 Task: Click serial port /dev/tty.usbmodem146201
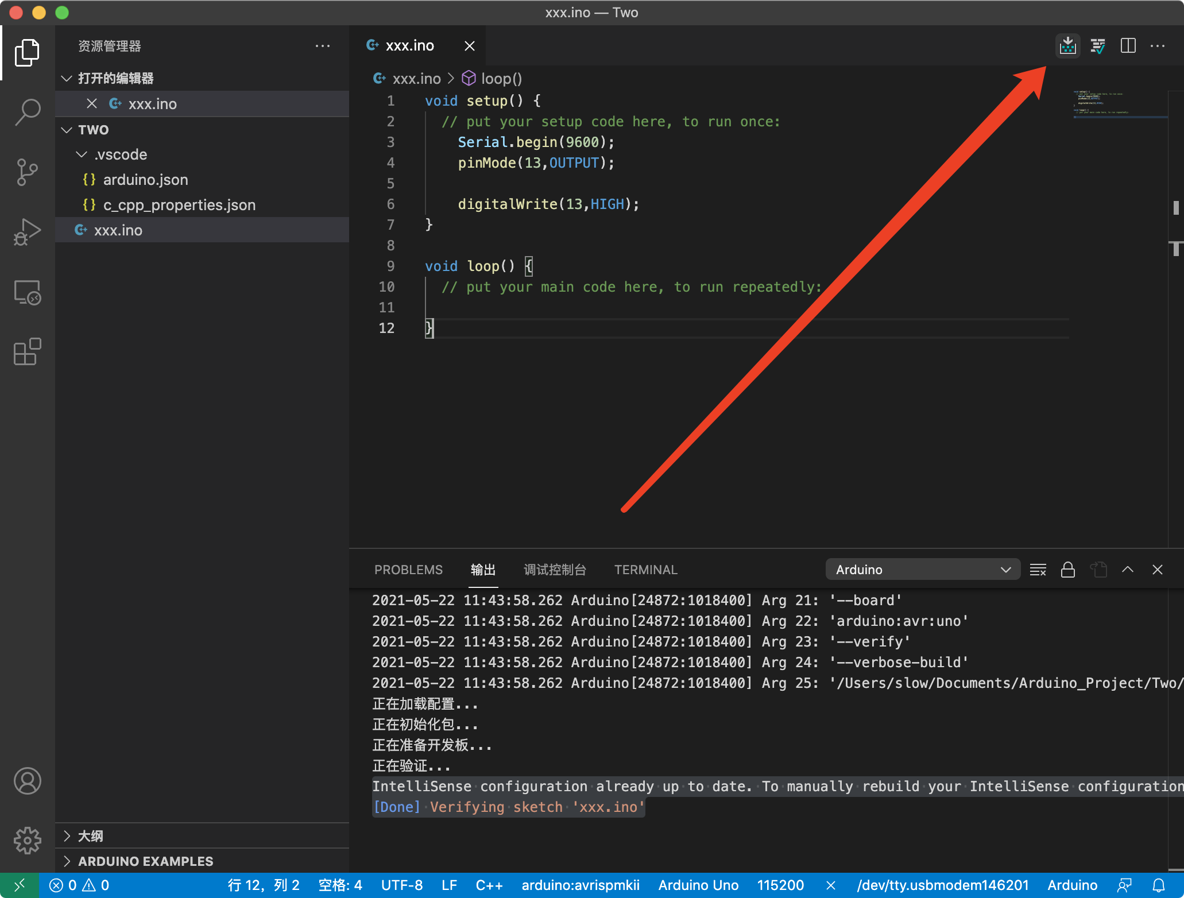pos(942,885)
